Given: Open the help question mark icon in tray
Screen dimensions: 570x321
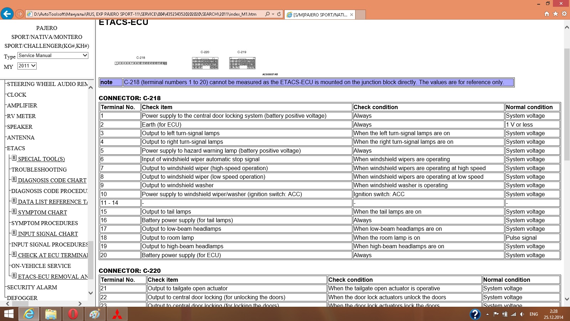Looking at the screenshot, I should point(475,314).
